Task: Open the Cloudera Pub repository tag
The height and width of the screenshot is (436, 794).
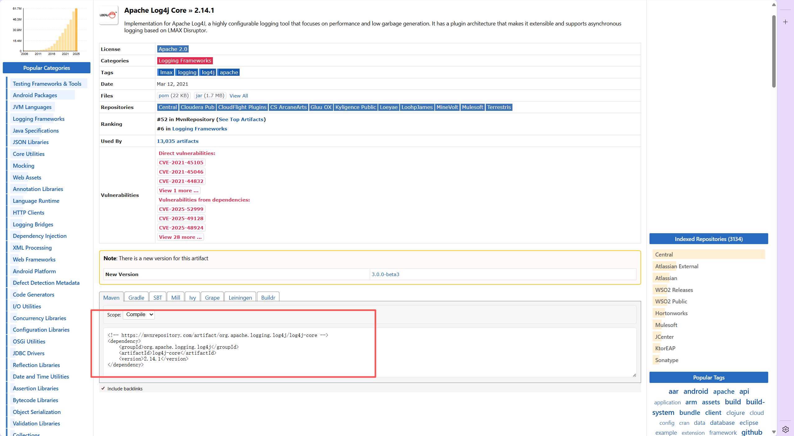Action: point(197,107)
